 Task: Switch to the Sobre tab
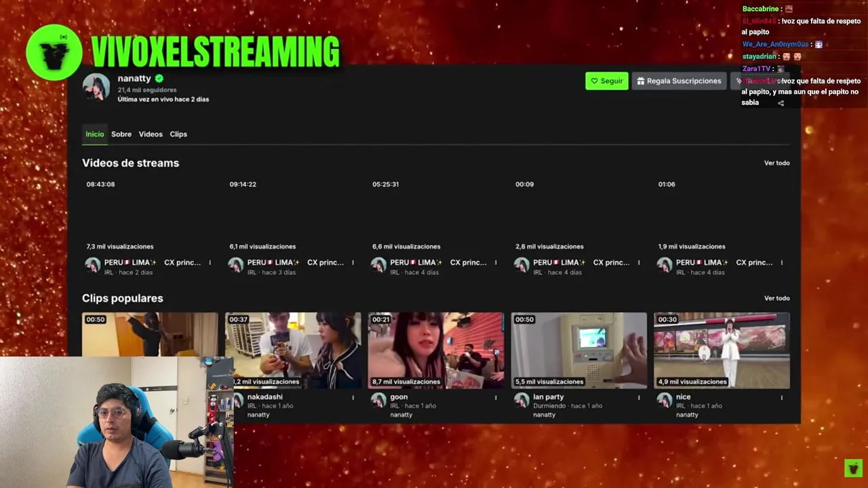[x=121, y=134]
